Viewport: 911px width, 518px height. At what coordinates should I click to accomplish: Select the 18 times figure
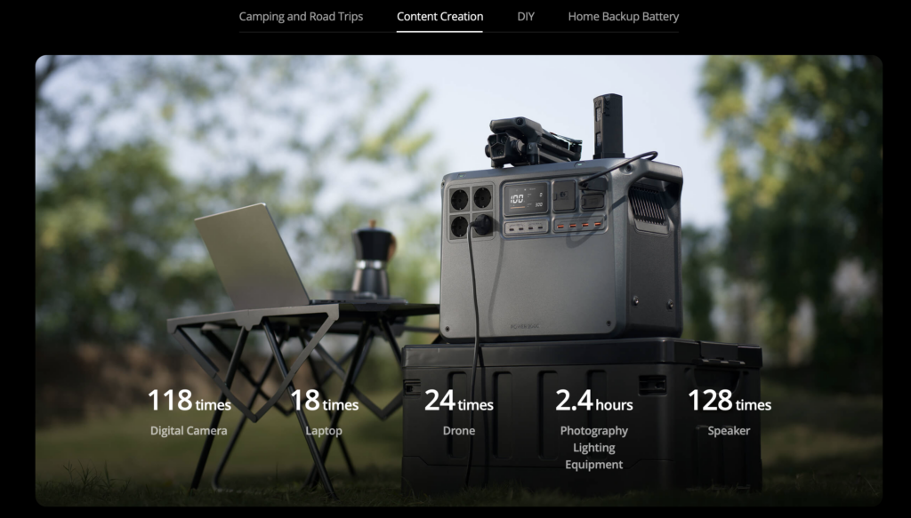pos(324,401)
